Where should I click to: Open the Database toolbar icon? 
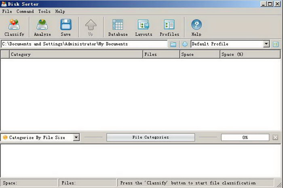click(118, 27)
